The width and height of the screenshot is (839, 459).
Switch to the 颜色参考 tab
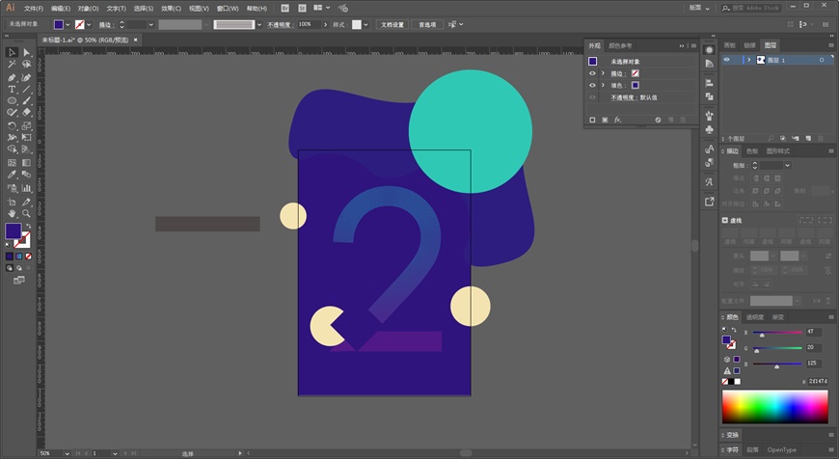[621, 45]
